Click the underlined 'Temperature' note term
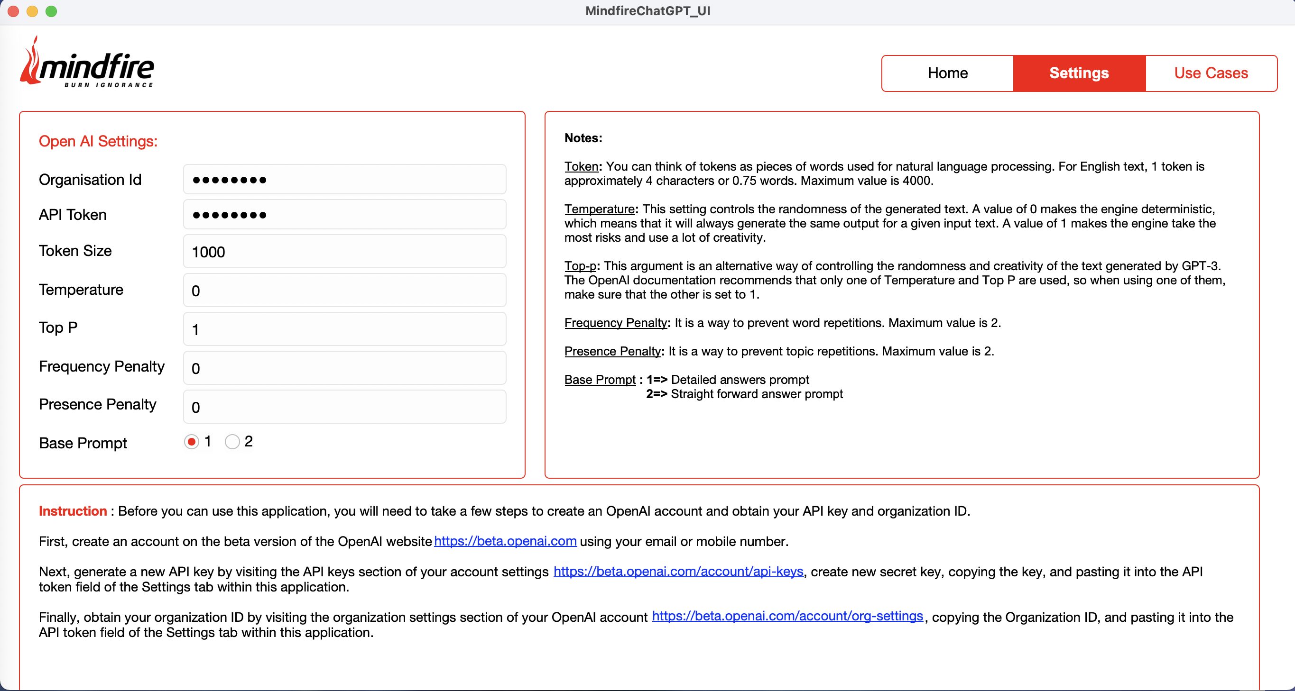This screenshot has height=691, width=1295. pyautogui.click(x=599, y=209)
